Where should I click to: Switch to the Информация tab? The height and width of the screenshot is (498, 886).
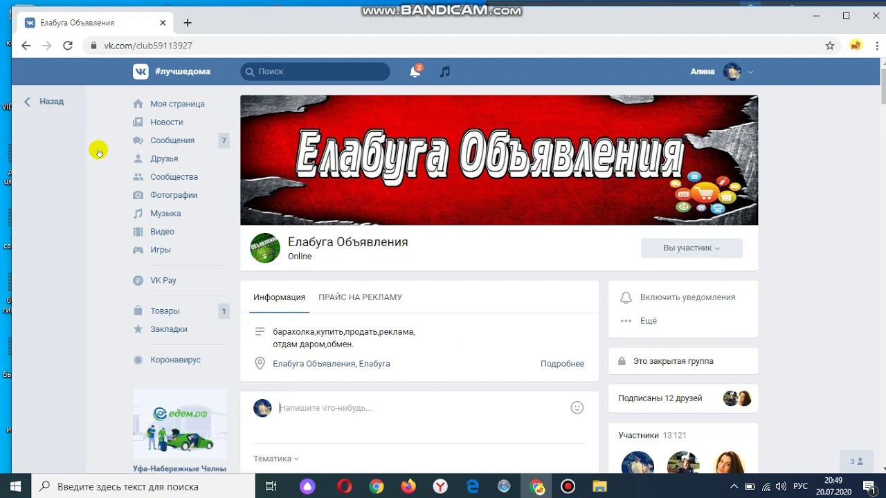[x=279, y=297]
